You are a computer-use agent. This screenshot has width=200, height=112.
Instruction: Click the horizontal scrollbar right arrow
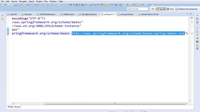point(187,104)
